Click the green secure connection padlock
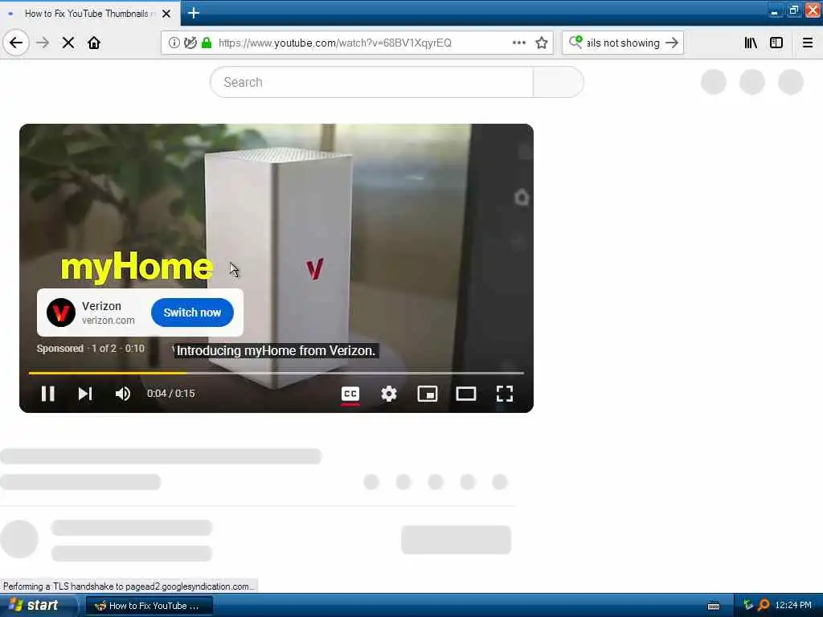 click(207, 43)
